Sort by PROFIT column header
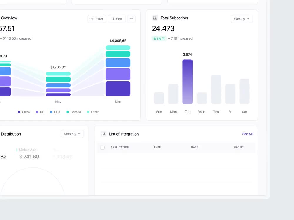Screen dimensions: 294x220 tap(238, 147)
